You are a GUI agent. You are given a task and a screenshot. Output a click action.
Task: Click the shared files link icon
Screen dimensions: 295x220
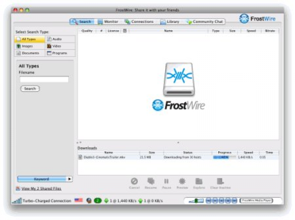[x=18, y=188]
